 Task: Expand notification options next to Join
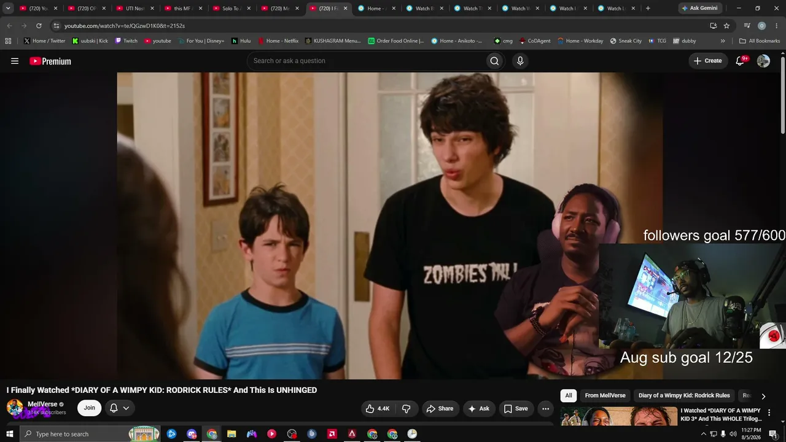pos(120,408)
